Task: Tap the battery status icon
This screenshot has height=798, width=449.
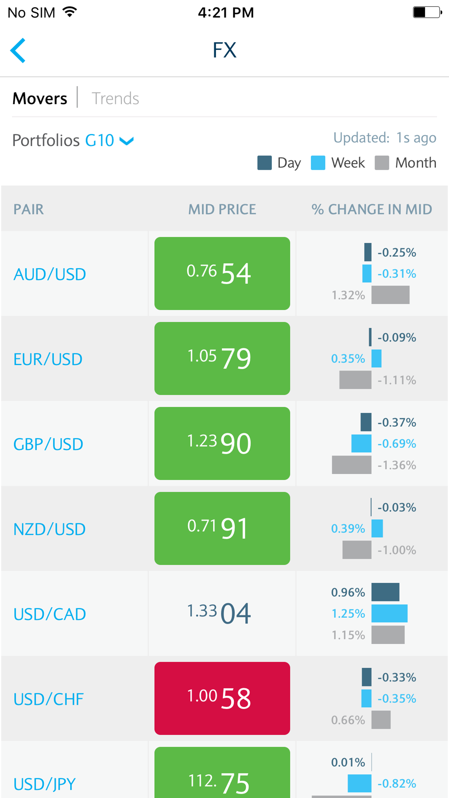Action: [427, 12]
